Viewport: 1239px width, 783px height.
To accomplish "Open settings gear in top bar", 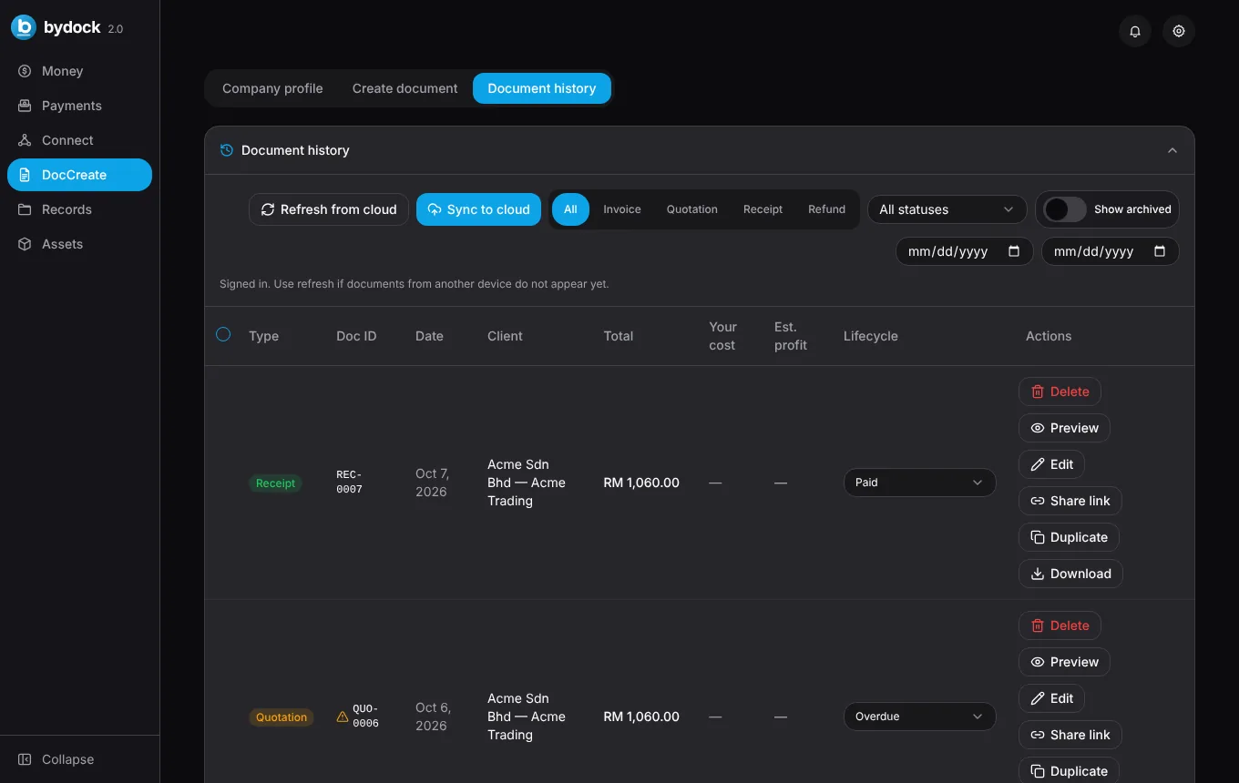I will 1179,31.
